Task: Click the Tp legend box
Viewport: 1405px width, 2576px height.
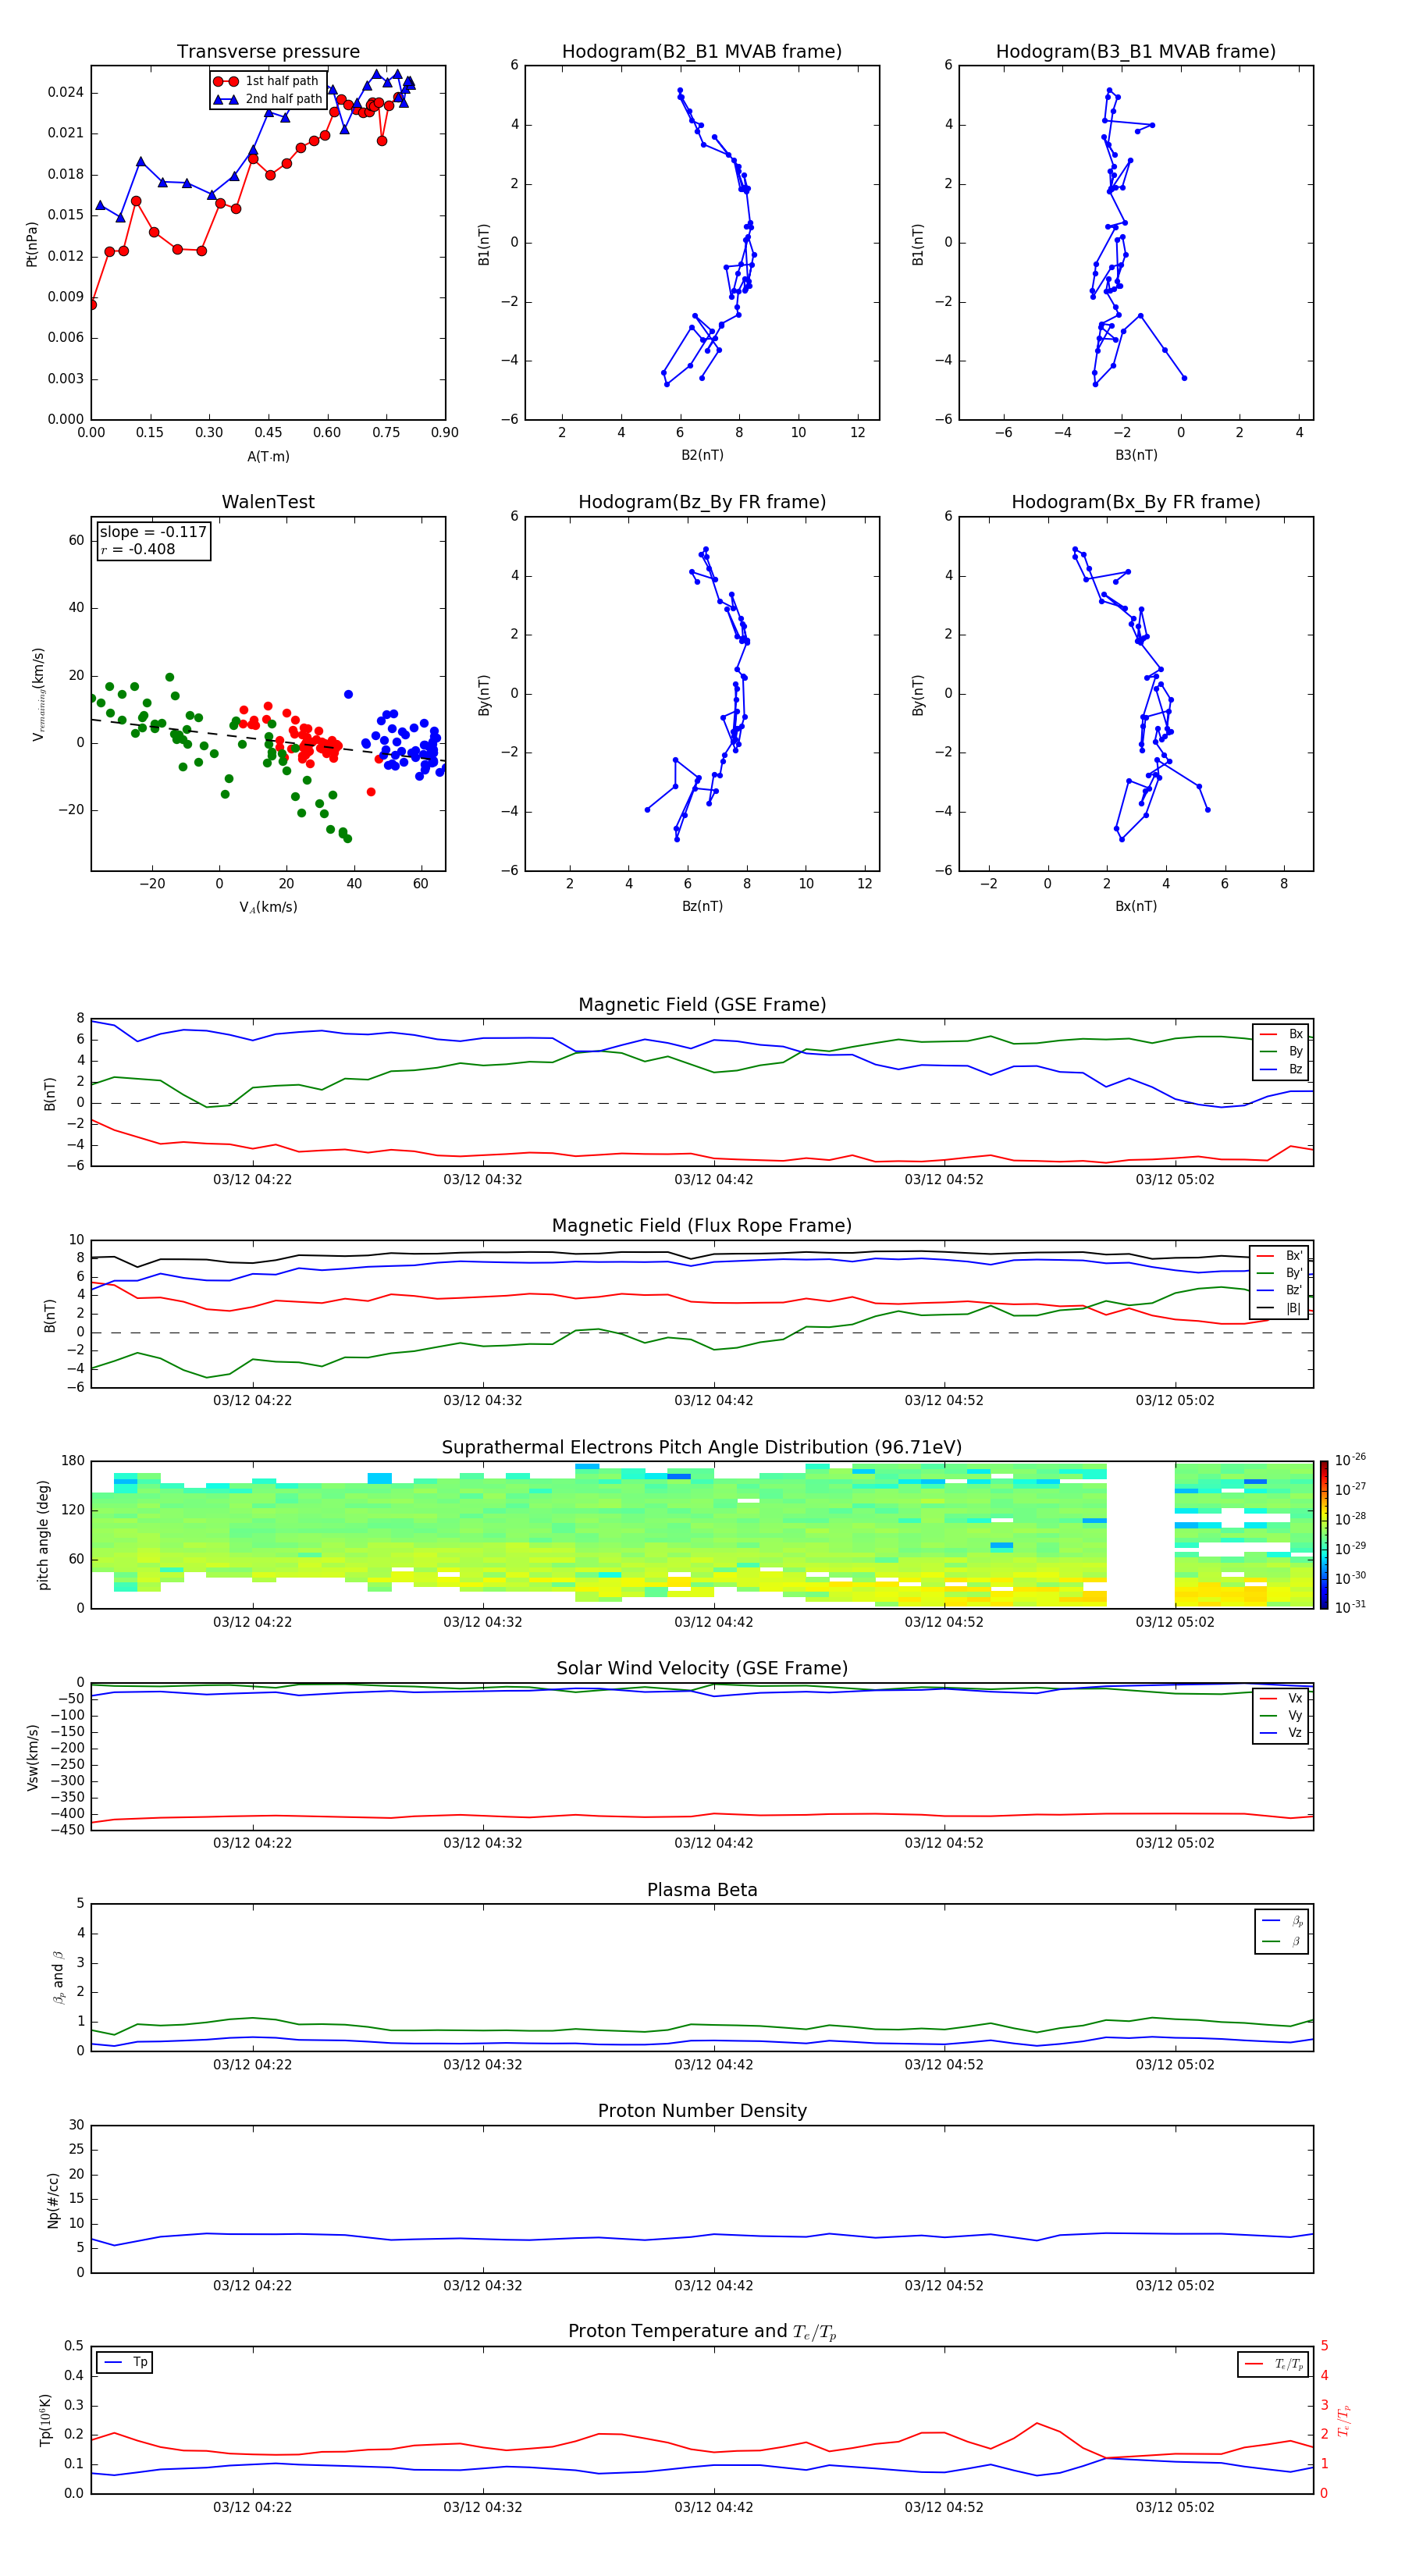Action: tap(124, 2363)
